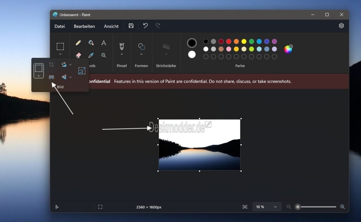Select the Fill bucket tool
The width and height of the screenshot is (361, 222).
[91, 43]
